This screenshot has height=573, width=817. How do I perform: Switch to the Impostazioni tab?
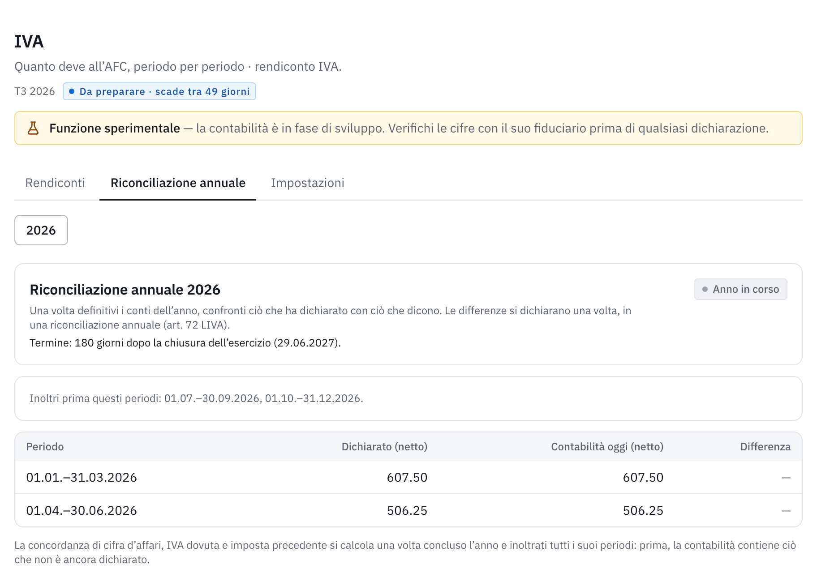pos(307,183)
